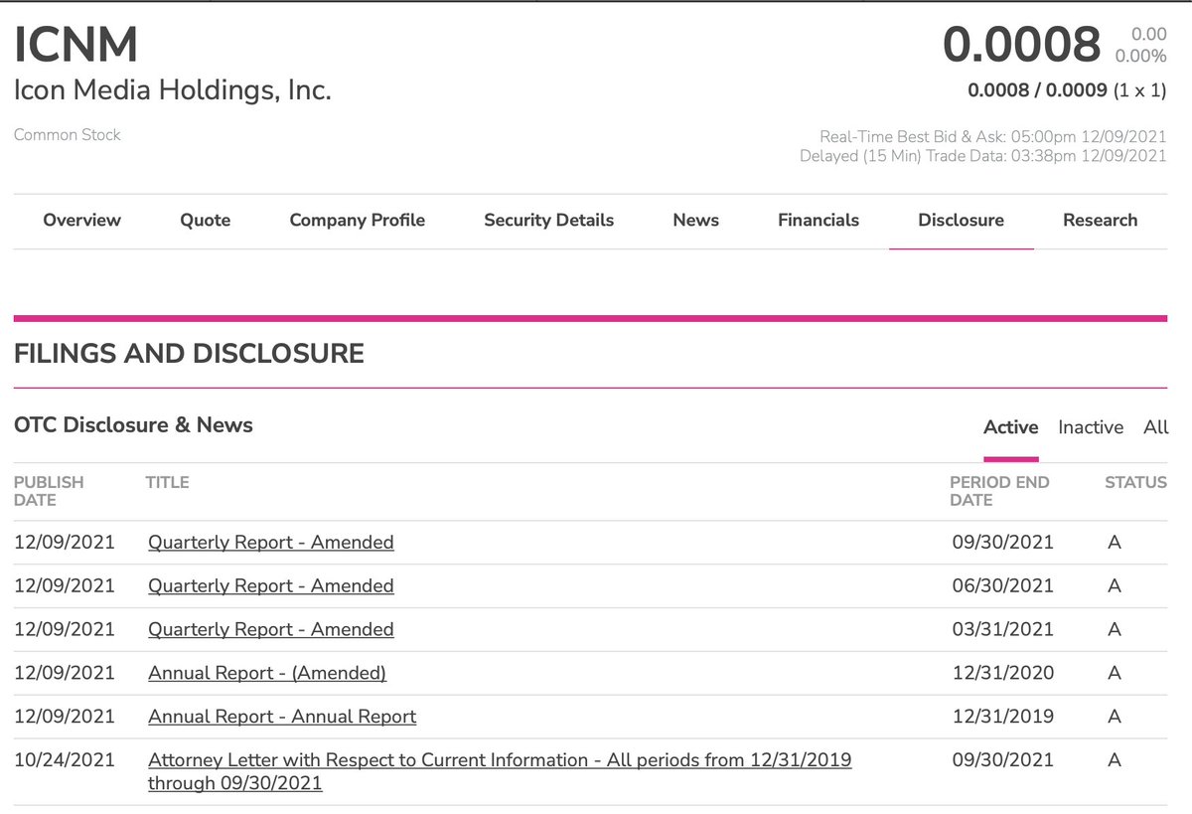The height and width of the screenshot is (814, 1192).
Task: Click the 0.00% change value
Action: [x=1140, y=57]
